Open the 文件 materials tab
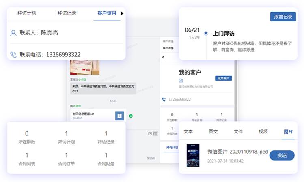 (x=238, y=131)
